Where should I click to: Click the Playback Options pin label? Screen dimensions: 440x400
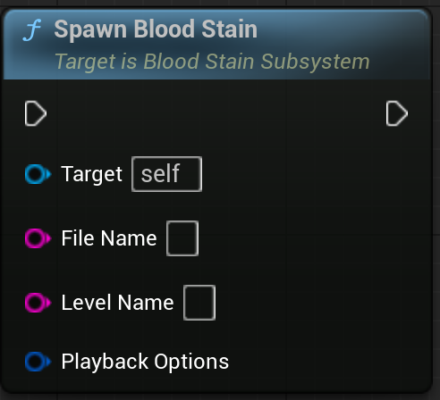tap(145, 362)
